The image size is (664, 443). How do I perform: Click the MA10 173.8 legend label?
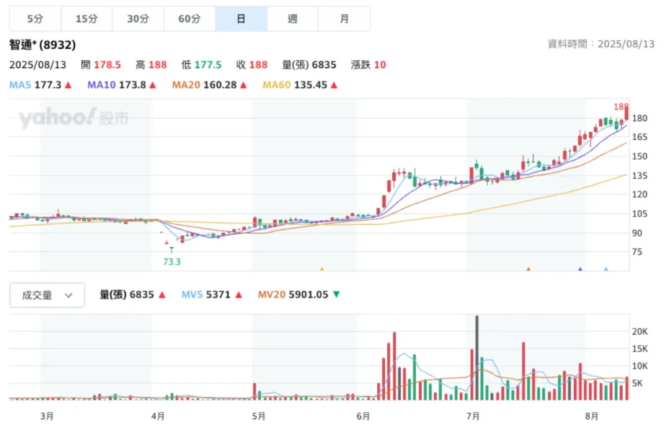tap(122, 85)
